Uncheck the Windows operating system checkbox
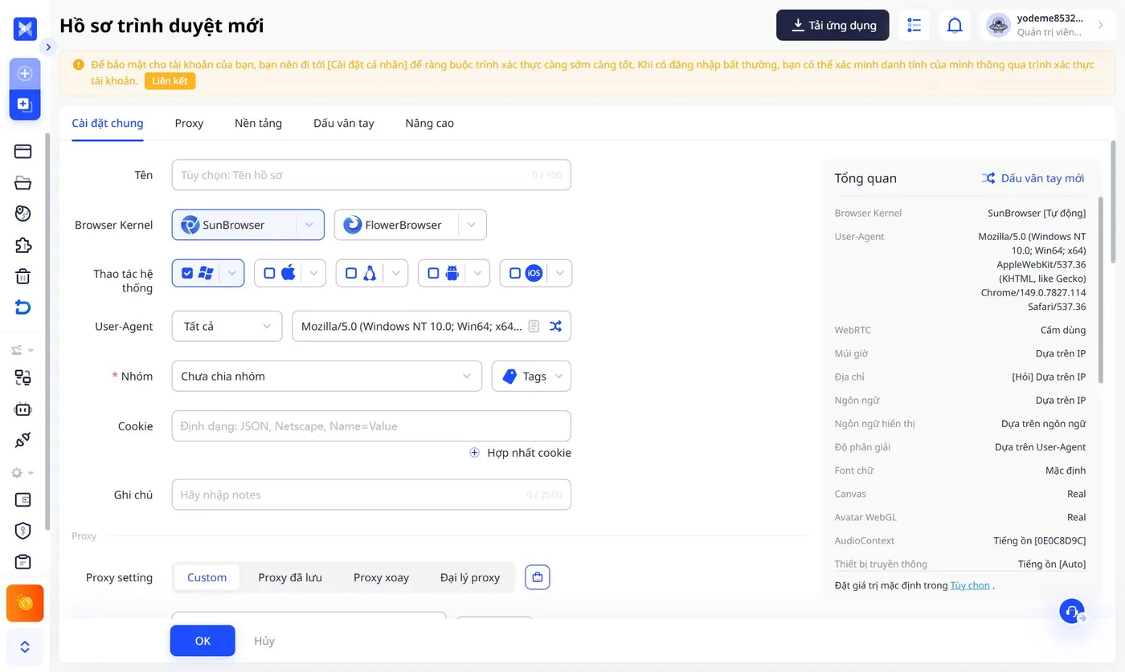Viewport: 1125px width, 672px height. click(187, 273)
